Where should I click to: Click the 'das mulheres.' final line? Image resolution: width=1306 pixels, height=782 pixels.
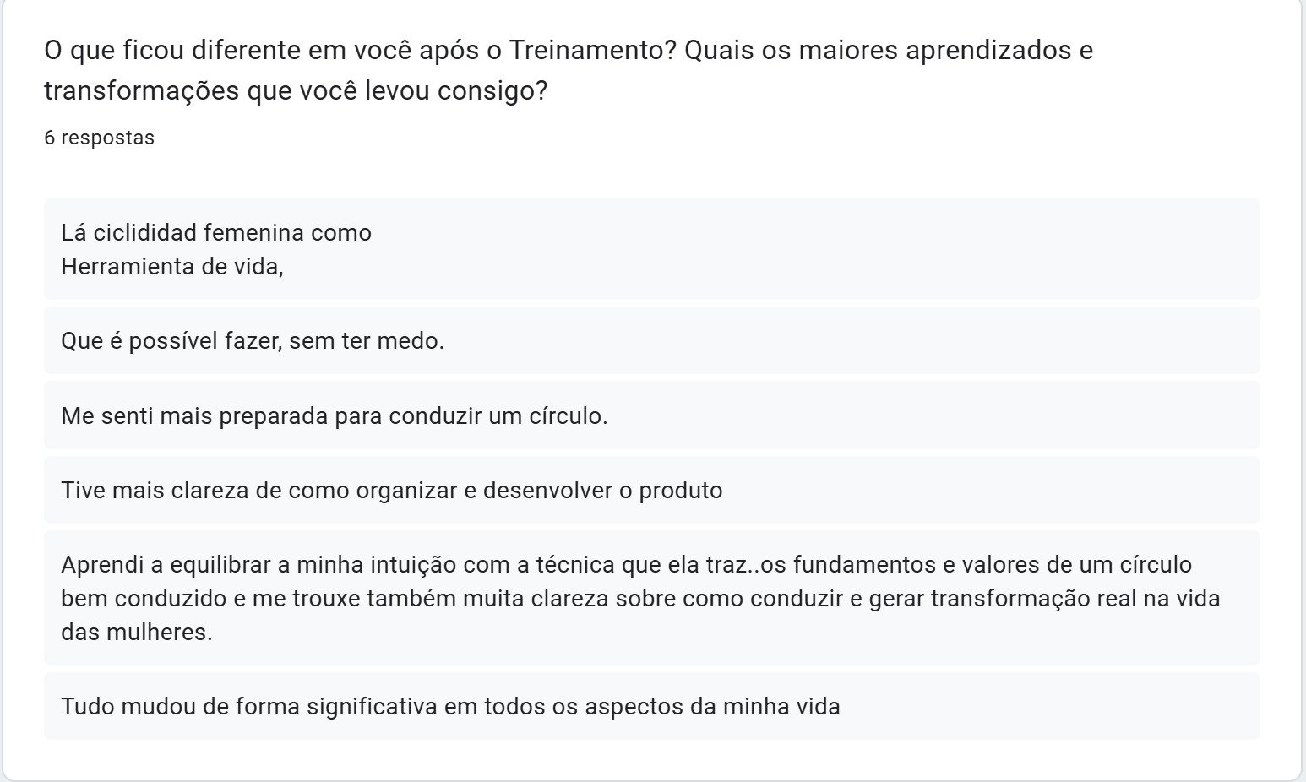pyautogui.click(x=137, y=632)
